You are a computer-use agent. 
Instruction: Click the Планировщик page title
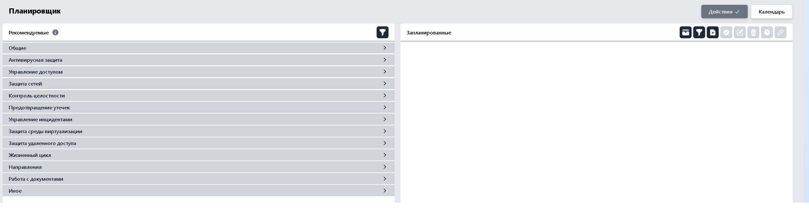(35, 11)
